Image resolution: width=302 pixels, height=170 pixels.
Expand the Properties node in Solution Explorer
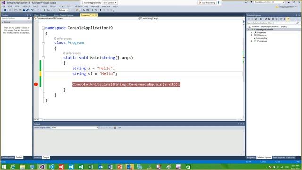pos(252,33)
